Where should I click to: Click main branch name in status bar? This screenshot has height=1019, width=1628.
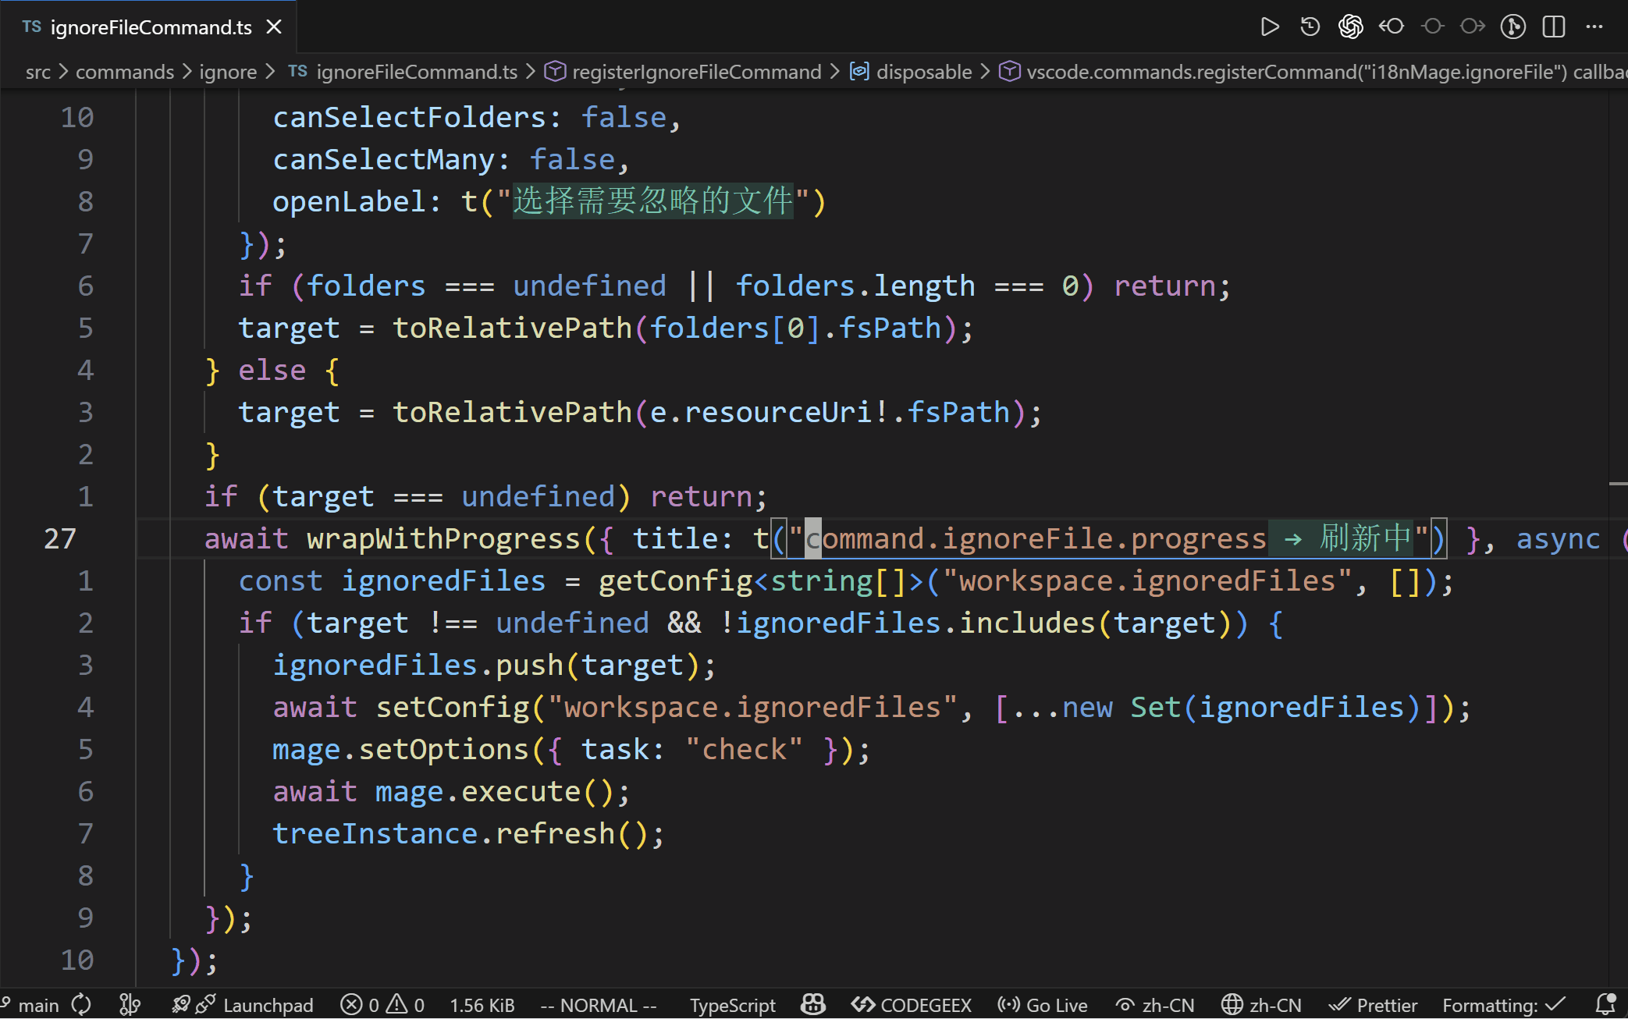point(38,1005)
